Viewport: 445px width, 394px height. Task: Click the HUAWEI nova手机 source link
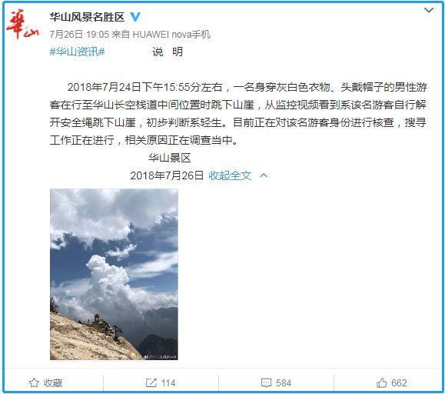(x=171, y=35)
